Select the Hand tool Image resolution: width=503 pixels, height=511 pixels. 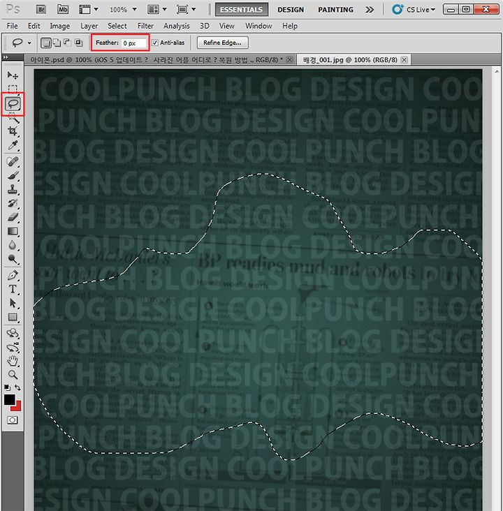tap(13, 361)
